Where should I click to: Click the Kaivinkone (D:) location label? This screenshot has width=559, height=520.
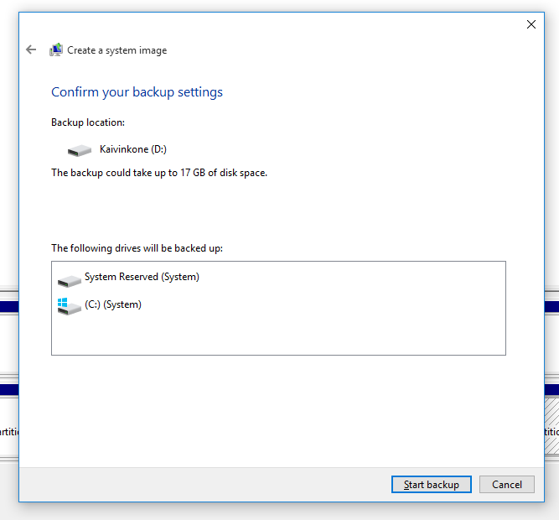coord(133,150)
